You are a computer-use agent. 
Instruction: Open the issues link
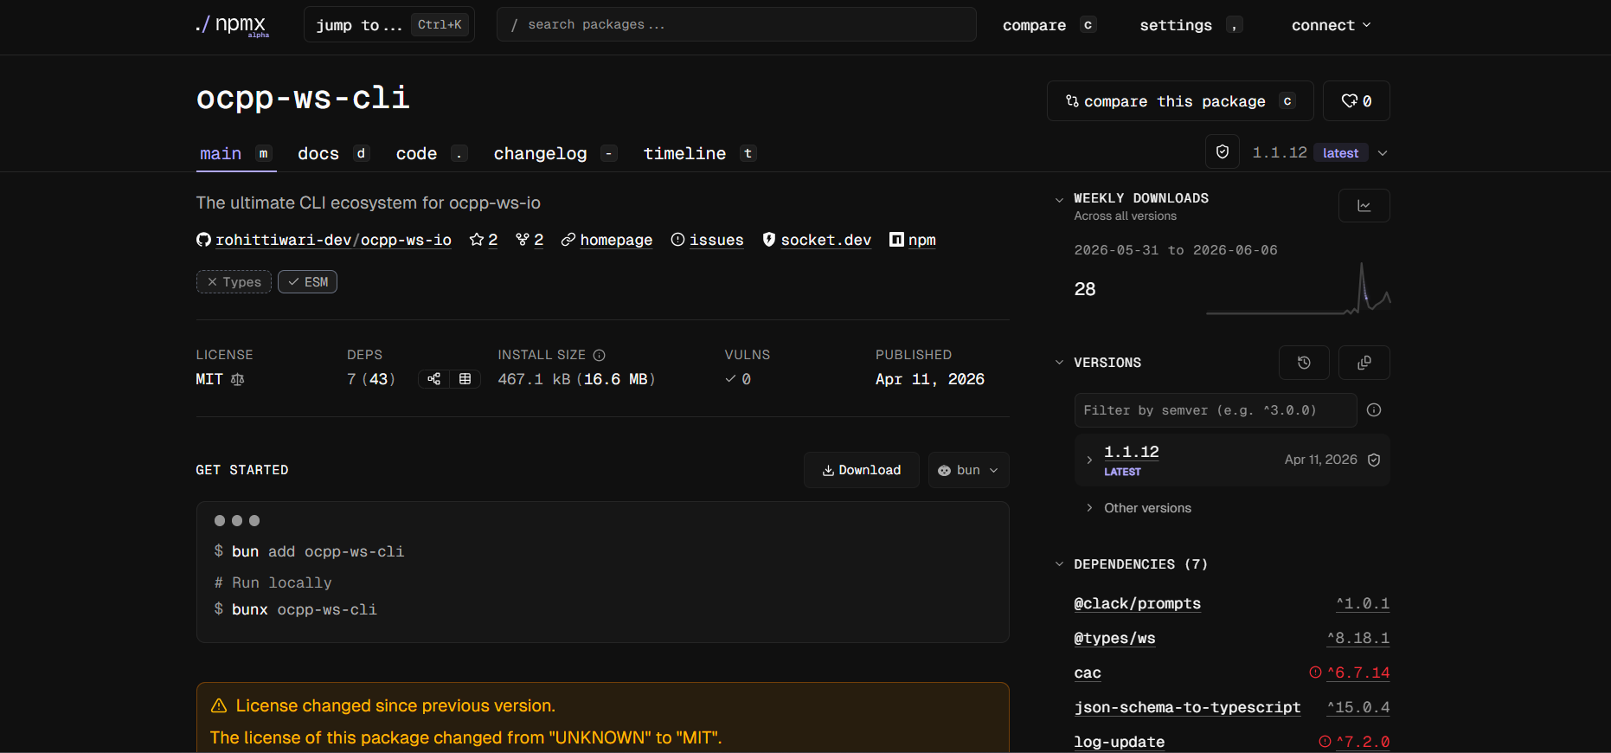[x=716, y=240]
